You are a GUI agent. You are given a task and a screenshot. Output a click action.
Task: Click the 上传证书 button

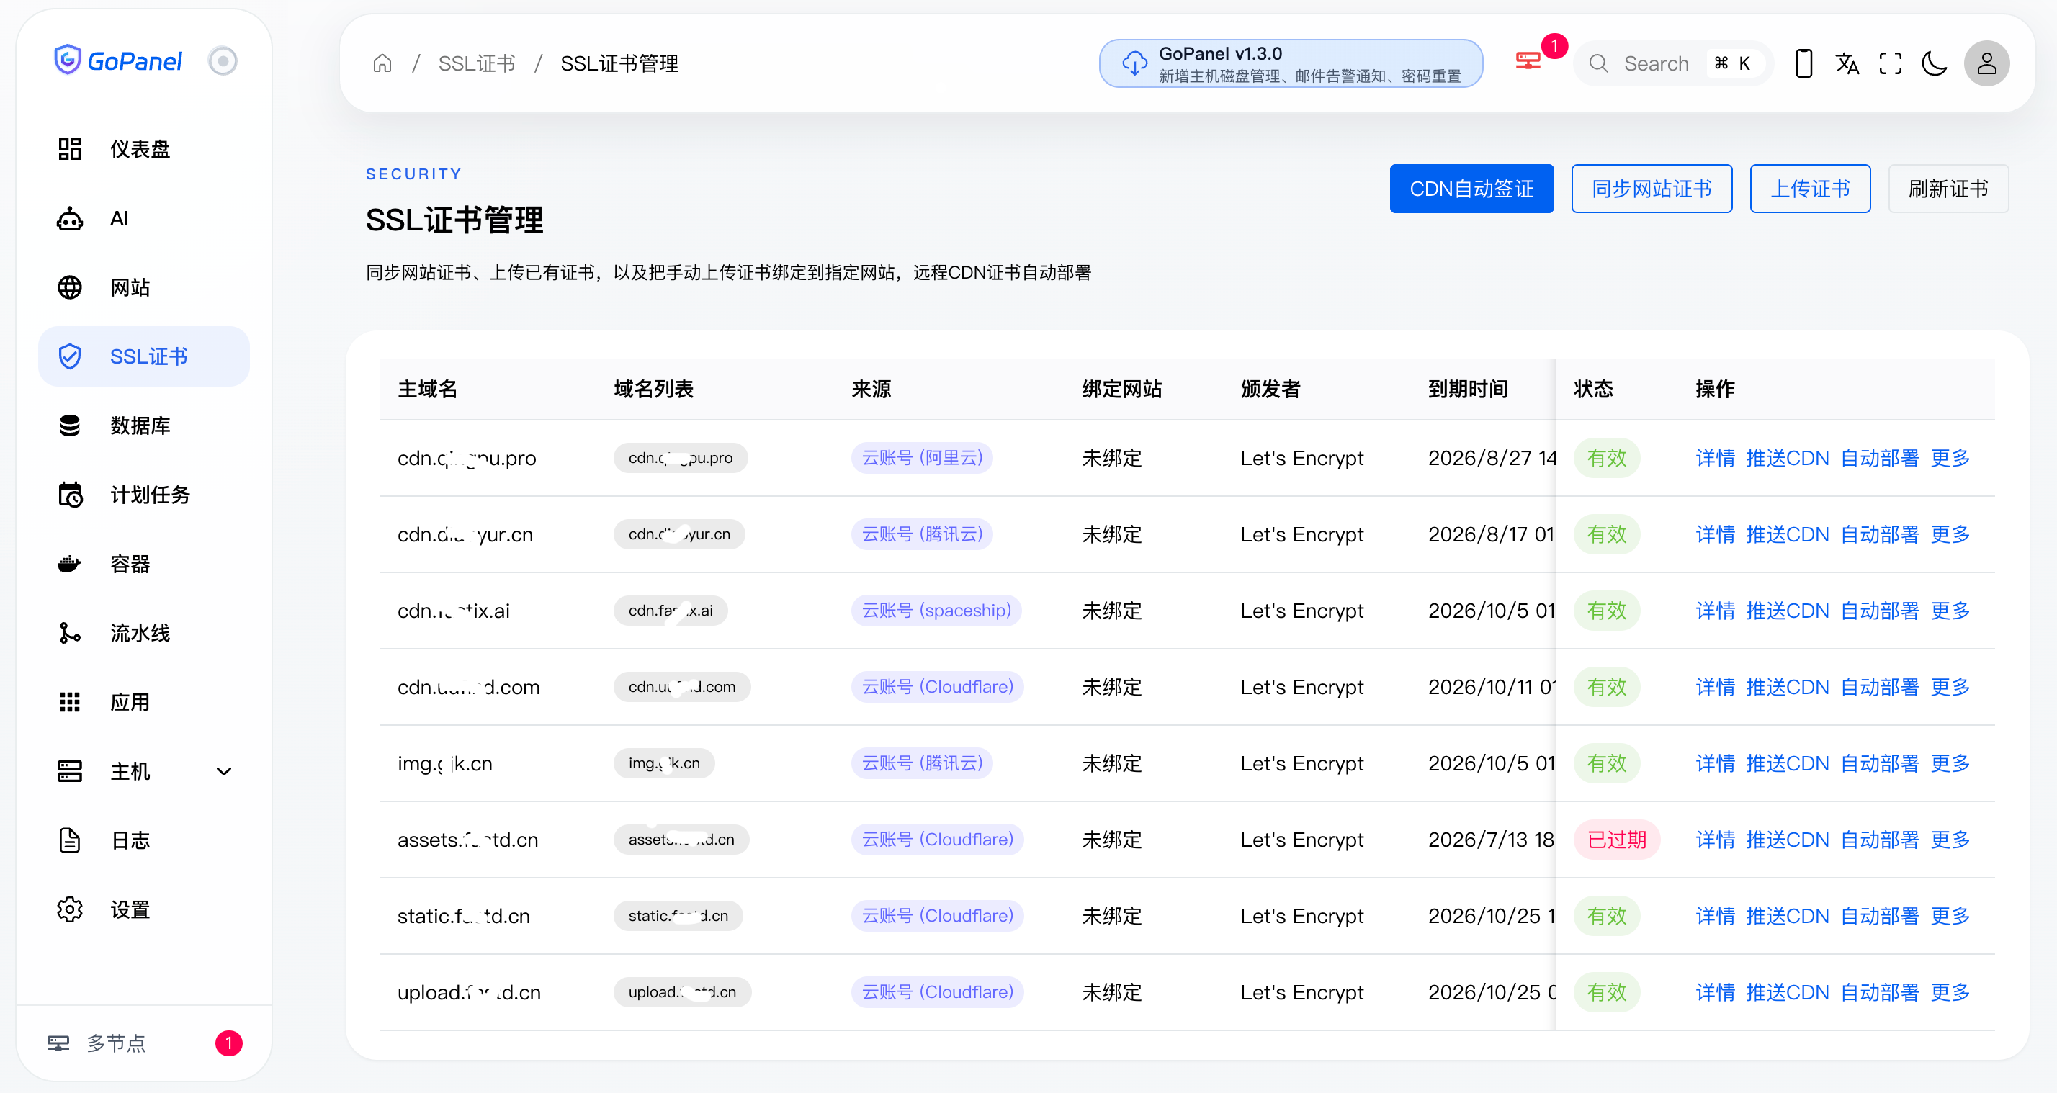(x=1810, y=189)
